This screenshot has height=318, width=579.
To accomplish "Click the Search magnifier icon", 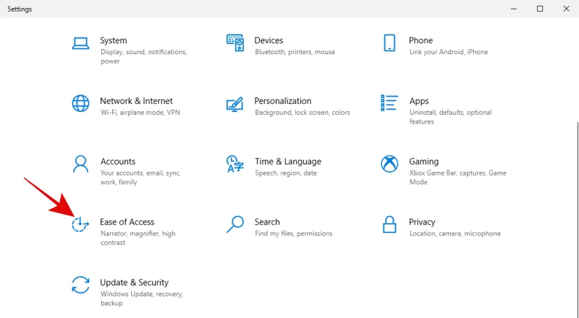I will 235,224.
